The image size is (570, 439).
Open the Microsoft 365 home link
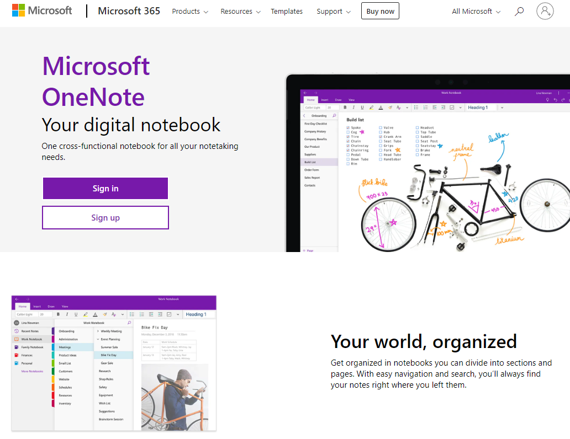tap(129, 11)
